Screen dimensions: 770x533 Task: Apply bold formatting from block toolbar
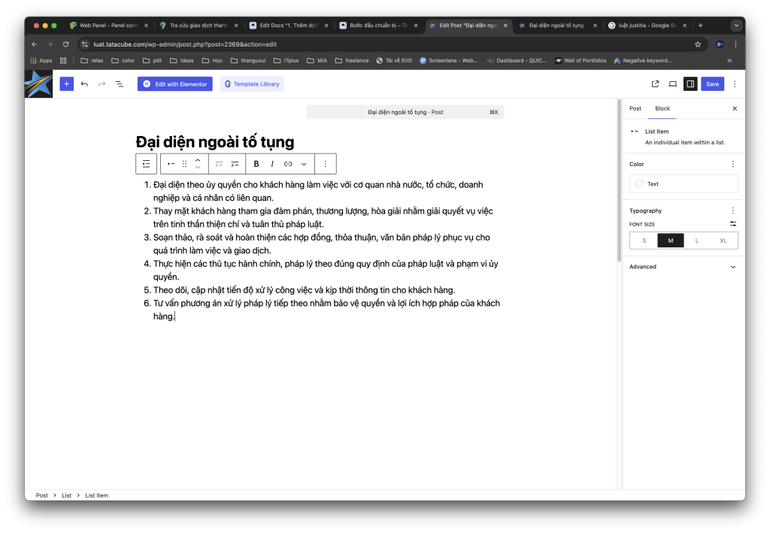(256, 164)
